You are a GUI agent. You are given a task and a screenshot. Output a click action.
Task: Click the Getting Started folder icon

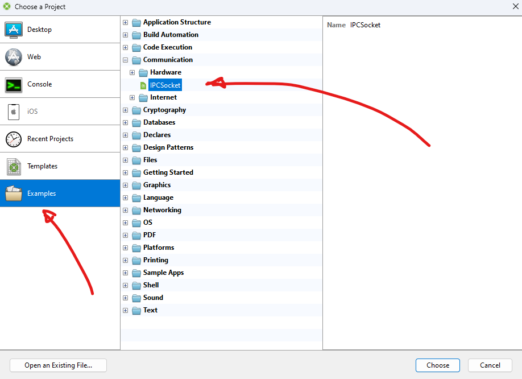[136, 173]
